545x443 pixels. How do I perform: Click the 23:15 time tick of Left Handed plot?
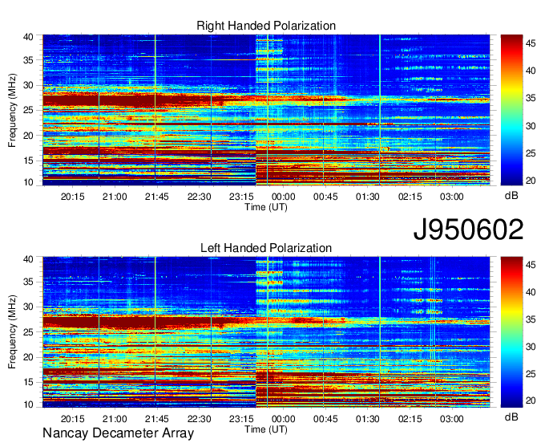pos(241,419)
